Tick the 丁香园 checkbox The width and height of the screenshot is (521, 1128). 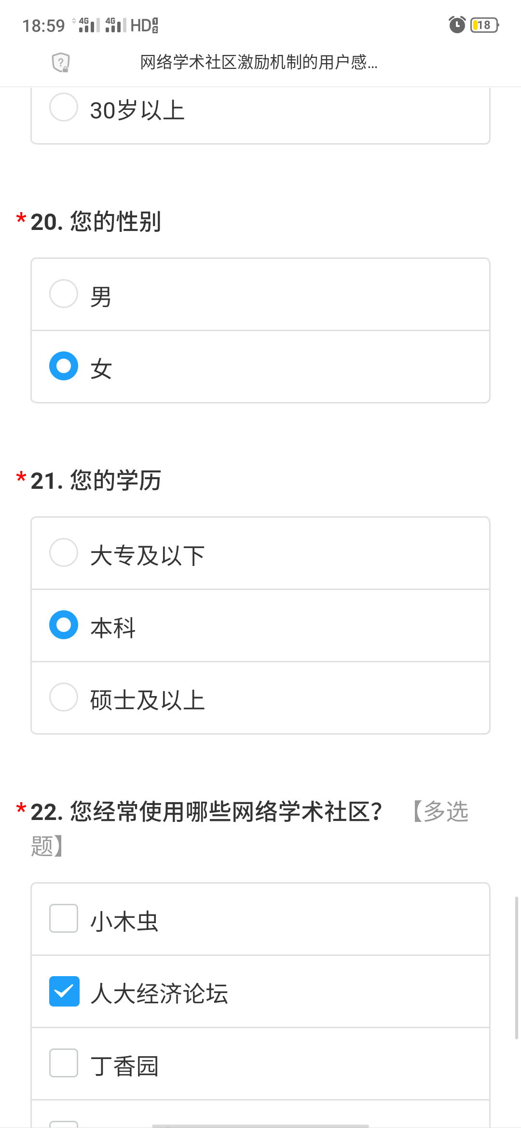(64, 1063)
